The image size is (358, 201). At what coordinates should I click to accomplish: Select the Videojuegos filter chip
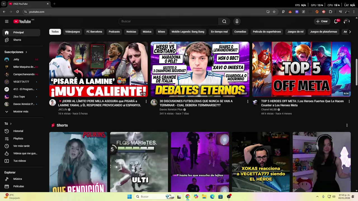pyautogui.click(x=73, y=32)
